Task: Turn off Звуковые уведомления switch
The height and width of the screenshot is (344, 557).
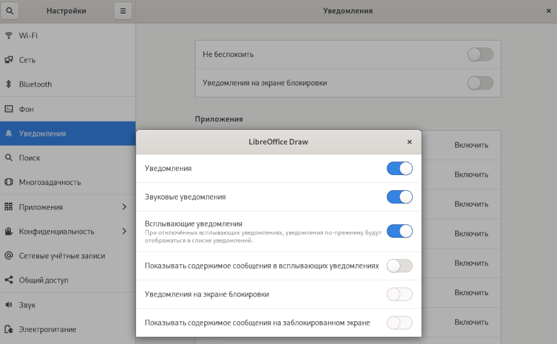Action: pos(399,197)
